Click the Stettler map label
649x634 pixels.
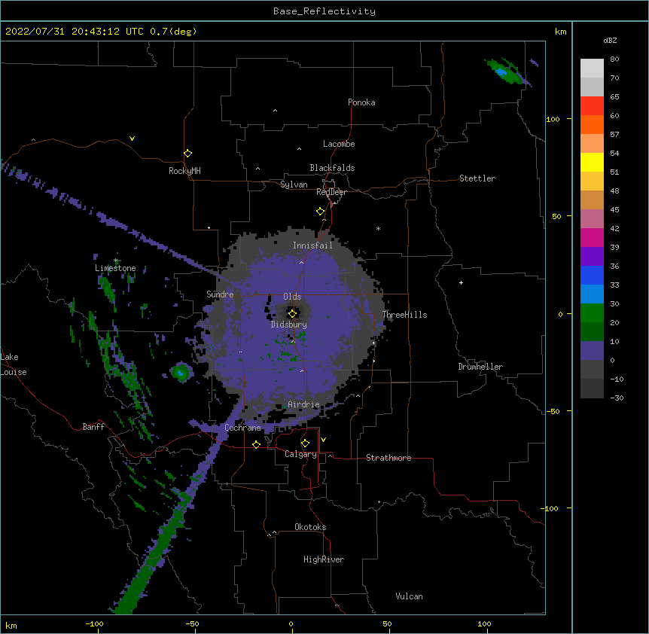pyautogui.click(x=477, y=178)
